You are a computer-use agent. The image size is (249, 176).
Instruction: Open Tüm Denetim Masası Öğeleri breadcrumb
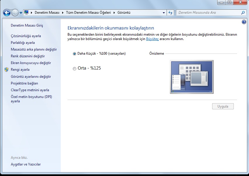pyautogui.click(x=88, y=13)
